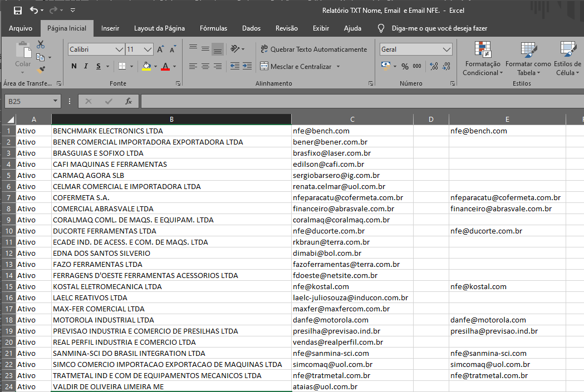
Task: Open the Calibri font name dropdown
Action: pos(119,49)
